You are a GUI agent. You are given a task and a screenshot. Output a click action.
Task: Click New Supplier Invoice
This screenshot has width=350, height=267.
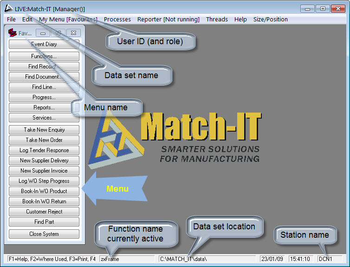click(44, 171)
